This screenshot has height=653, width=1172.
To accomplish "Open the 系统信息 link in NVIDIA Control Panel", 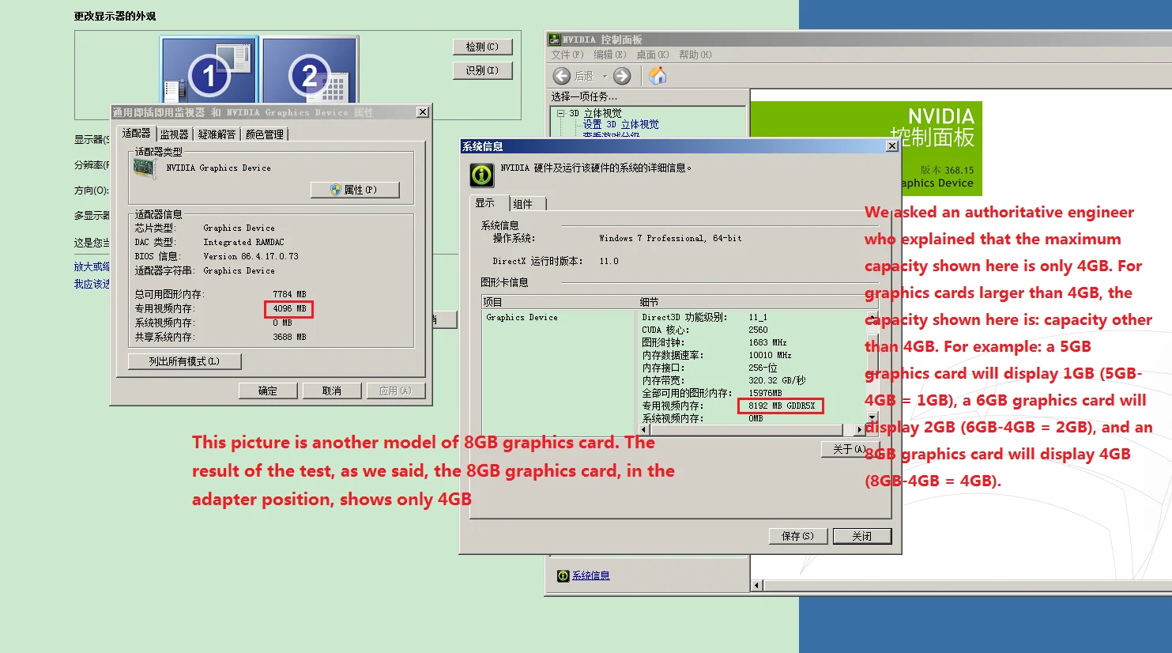I will [591, 576].
